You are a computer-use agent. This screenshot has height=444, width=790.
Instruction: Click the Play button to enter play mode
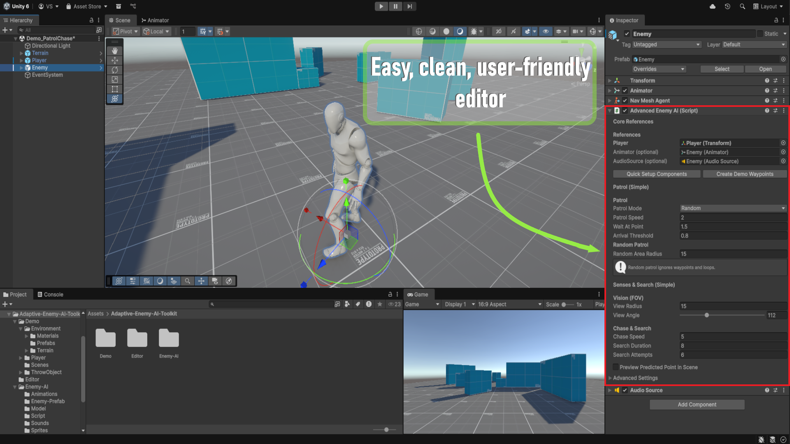point(381,6)
